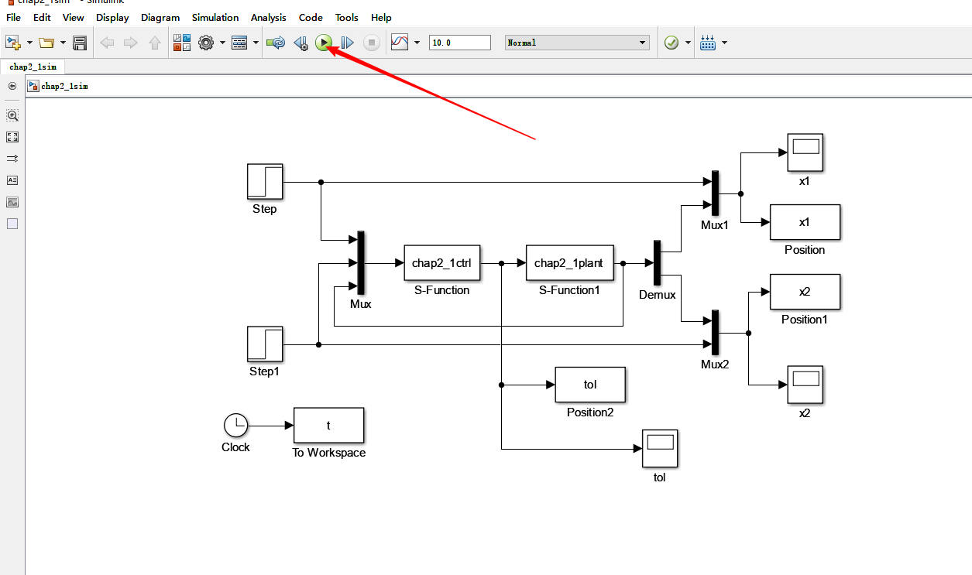Viewport: 972px width, 575px height.
Task: Select the x2 scope block
Action: pos(805,385)
